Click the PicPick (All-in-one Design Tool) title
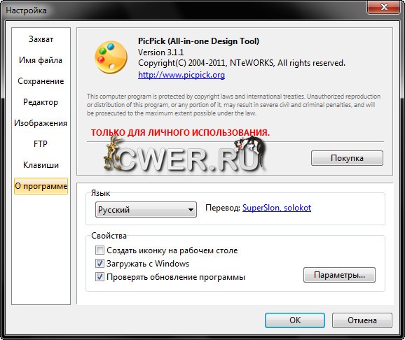This screenshot has height=340, width=405. (198, 41)
